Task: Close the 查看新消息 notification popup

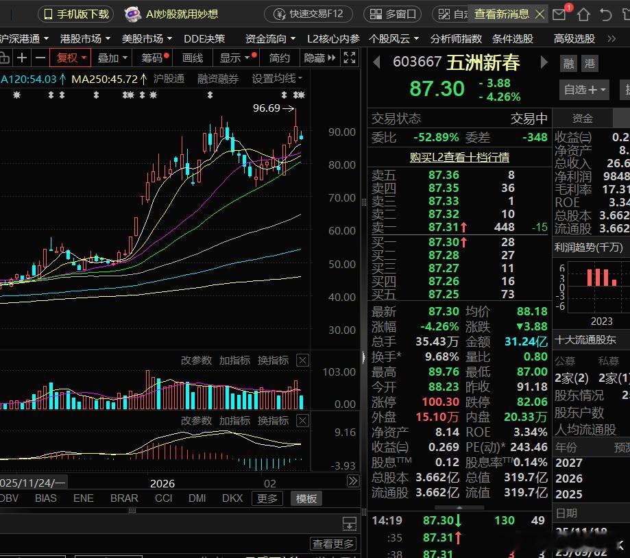Action: 540,14
